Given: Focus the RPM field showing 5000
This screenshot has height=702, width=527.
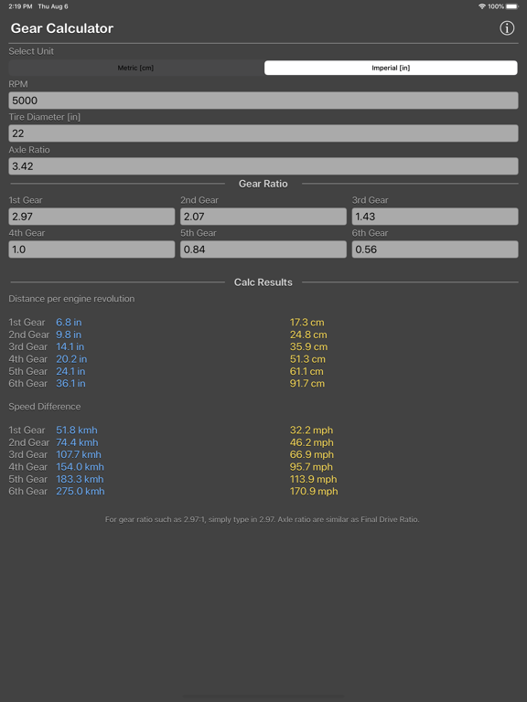Looking at the screenshot, I should point(263,101).
